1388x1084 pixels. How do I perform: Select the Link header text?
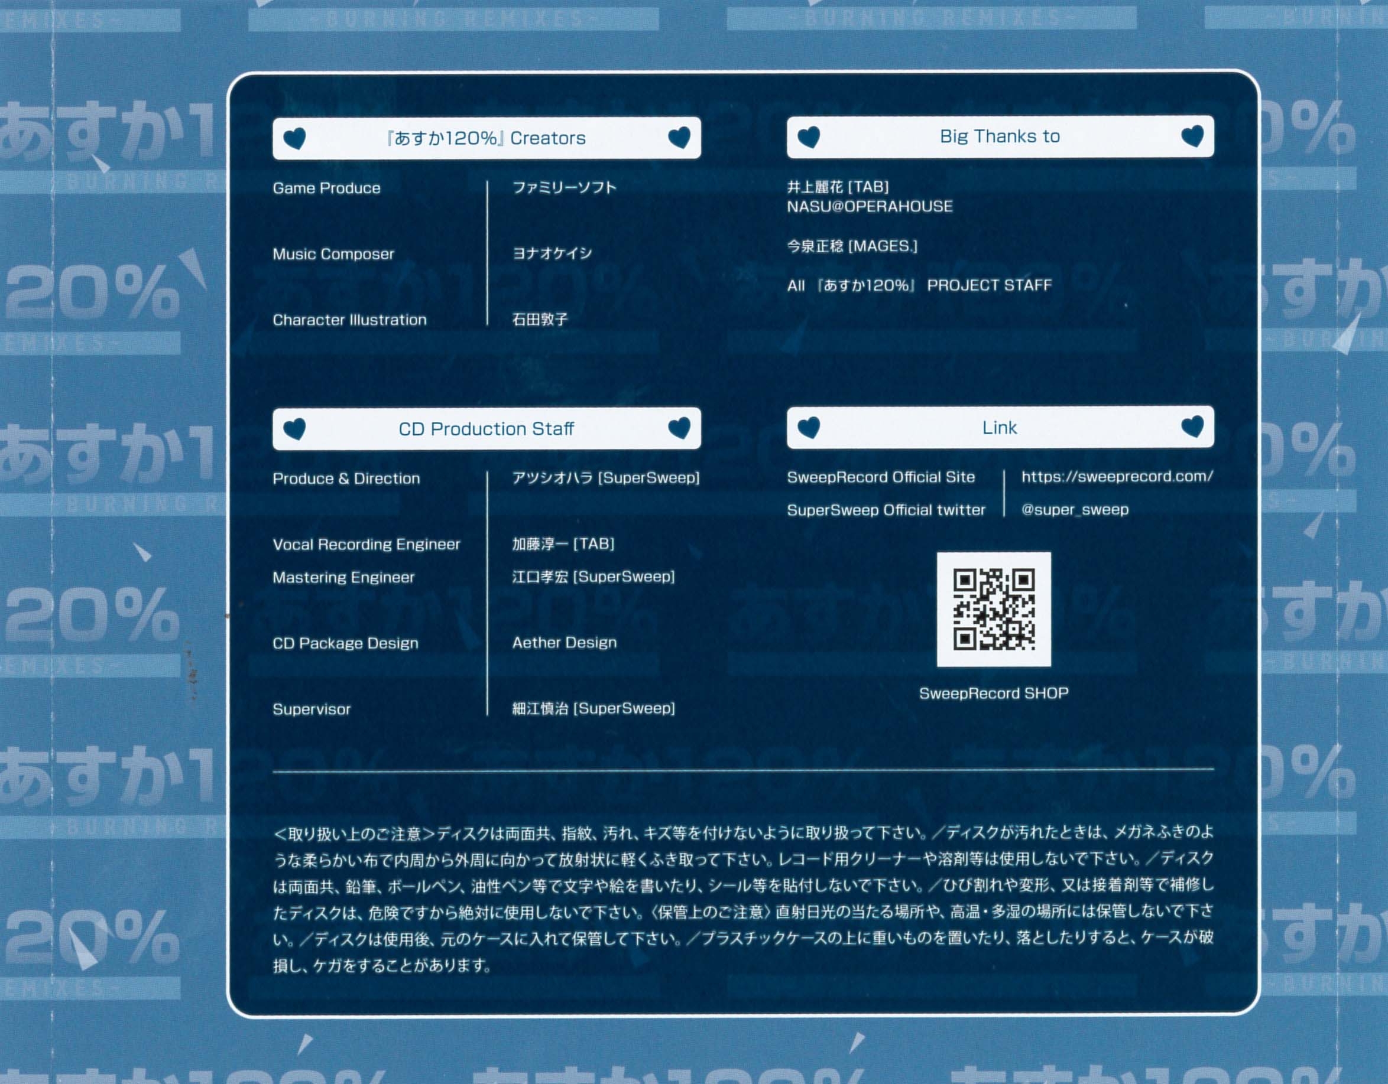pyautogui.click(x=1000, y=427)
